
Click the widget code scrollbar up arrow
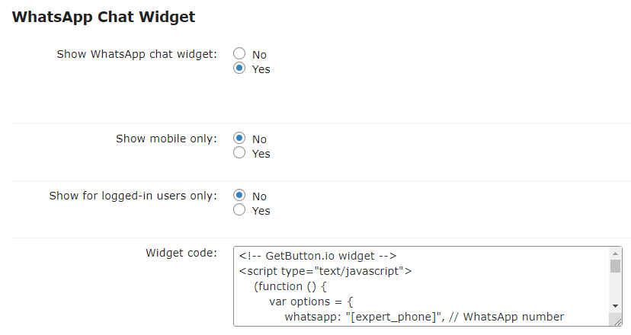615,254
